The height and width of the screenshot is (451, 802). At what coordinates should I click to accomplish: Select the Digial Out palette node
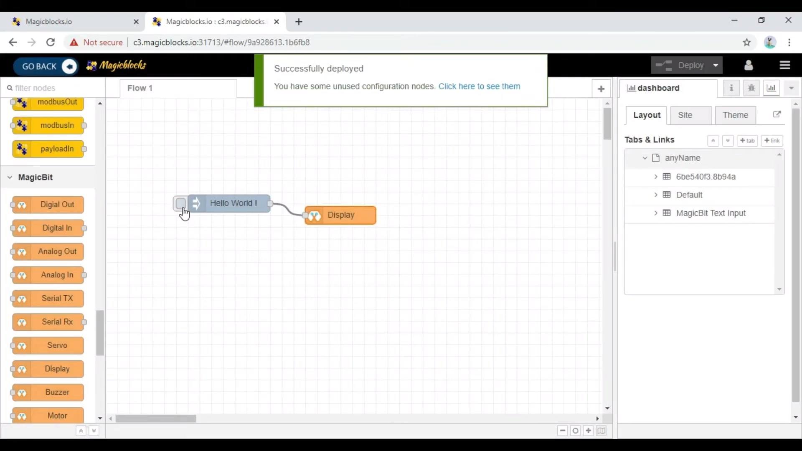(48, 205)
